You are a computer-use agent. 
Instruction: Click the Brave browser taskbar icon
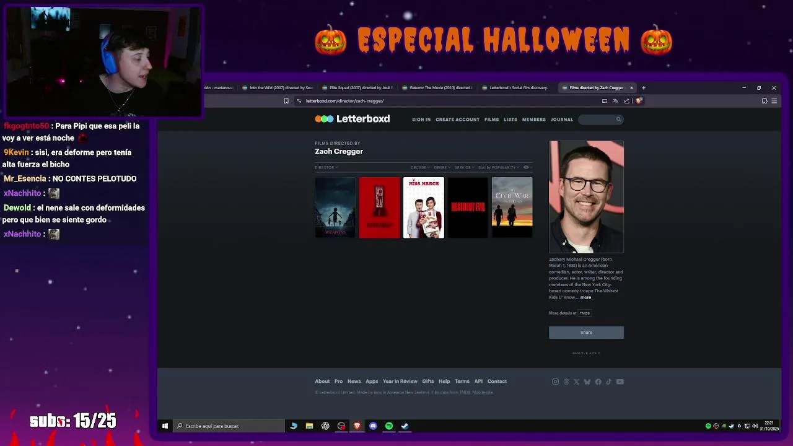357,426
